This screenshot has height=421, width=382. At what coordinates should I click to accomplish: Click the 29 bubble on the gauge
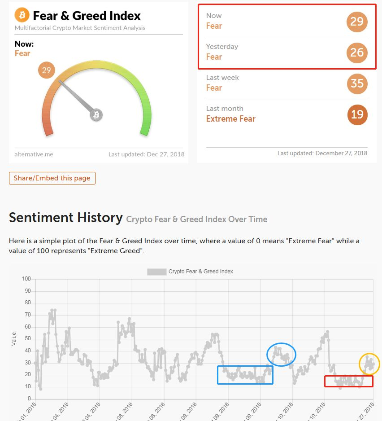(47, 70)
